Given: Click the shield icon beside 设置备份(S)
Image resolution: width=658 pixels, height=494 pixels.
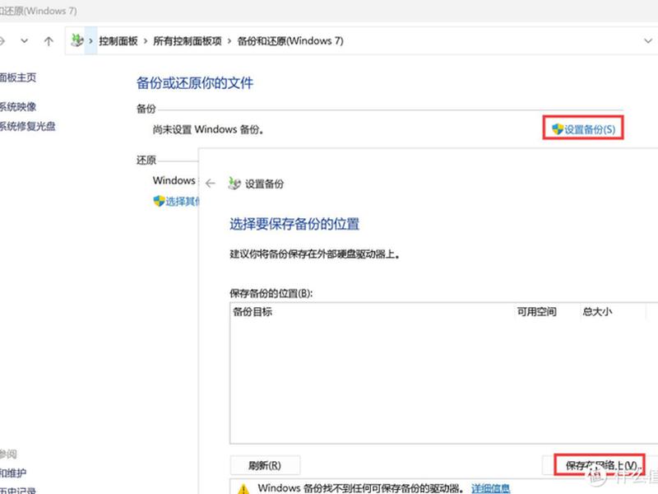Looking at the screenshot, I should [x=558, y=129].
